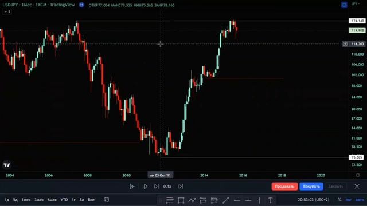367x206 pixels.
Task: Set range to 3мес
Action: pos(39,200)
